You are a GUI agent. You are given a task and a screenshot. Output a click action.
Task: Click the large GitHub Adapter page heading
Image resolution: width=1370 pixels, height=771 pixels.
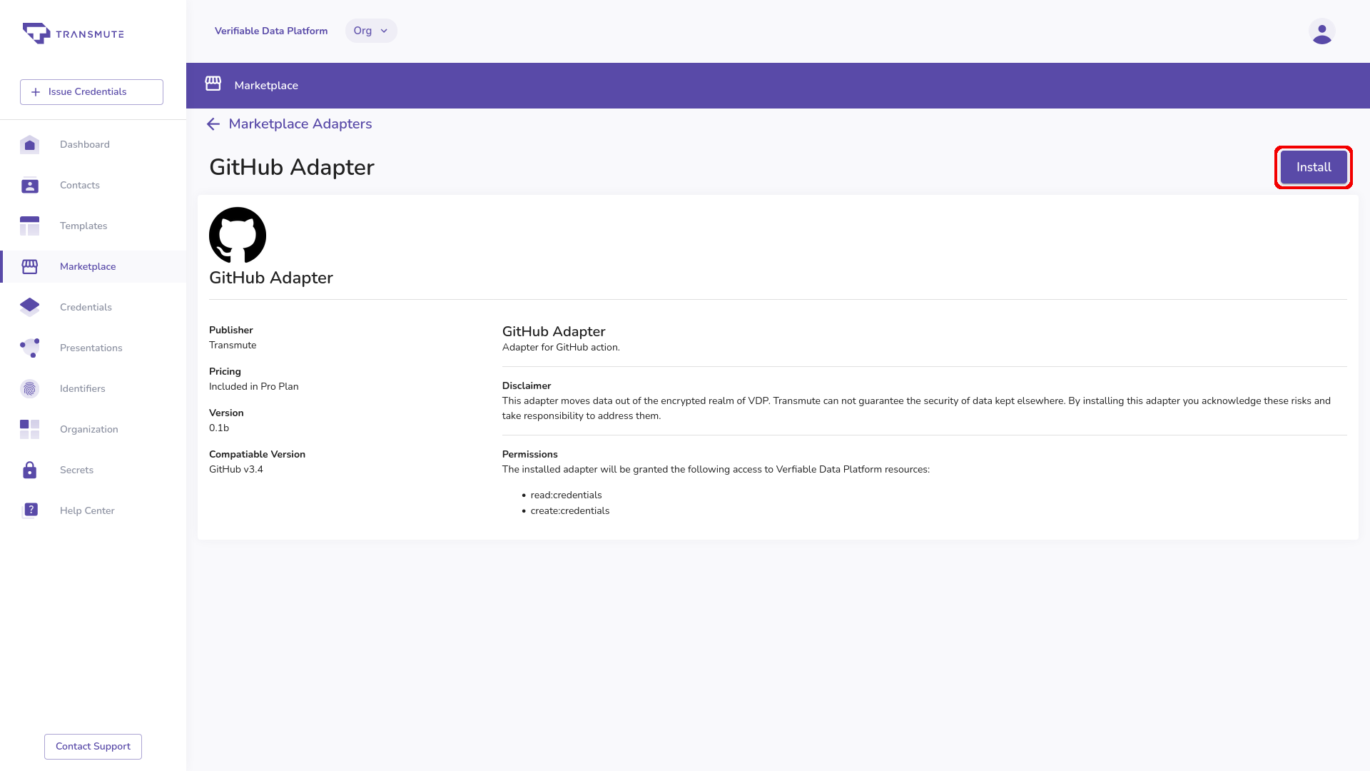[x=292, y=167]
